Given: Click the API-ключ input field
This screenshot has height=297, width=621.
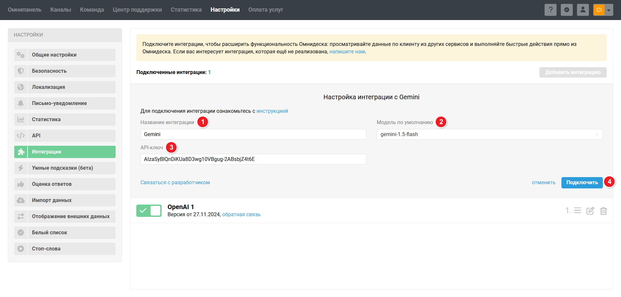Looking at the screenshot, I should 253,159.
